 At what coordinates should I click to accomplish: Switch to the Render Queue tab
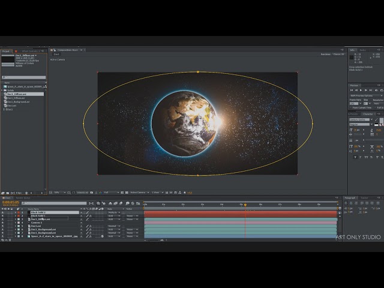click(23, 198)
